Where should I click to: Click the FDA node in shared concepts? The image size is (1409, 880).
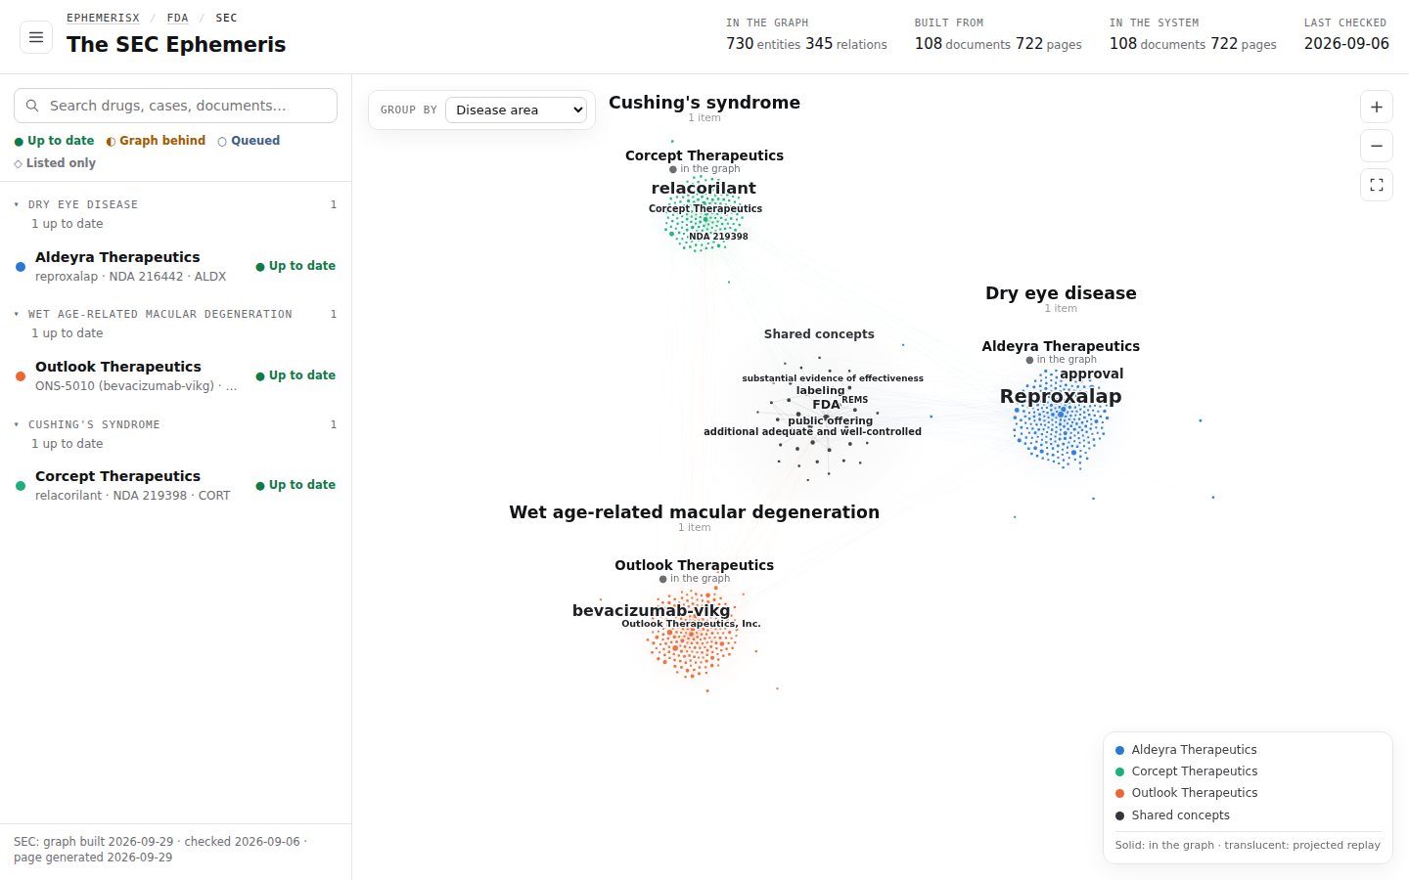click(826, 405)
